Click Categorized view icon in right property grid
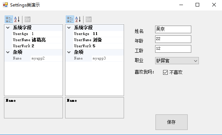 [x=70, y=19]
